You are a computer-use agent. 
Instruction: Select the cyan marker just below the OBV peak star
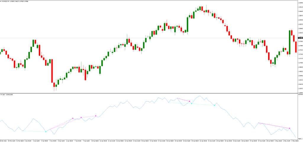[x=192, y=104]
